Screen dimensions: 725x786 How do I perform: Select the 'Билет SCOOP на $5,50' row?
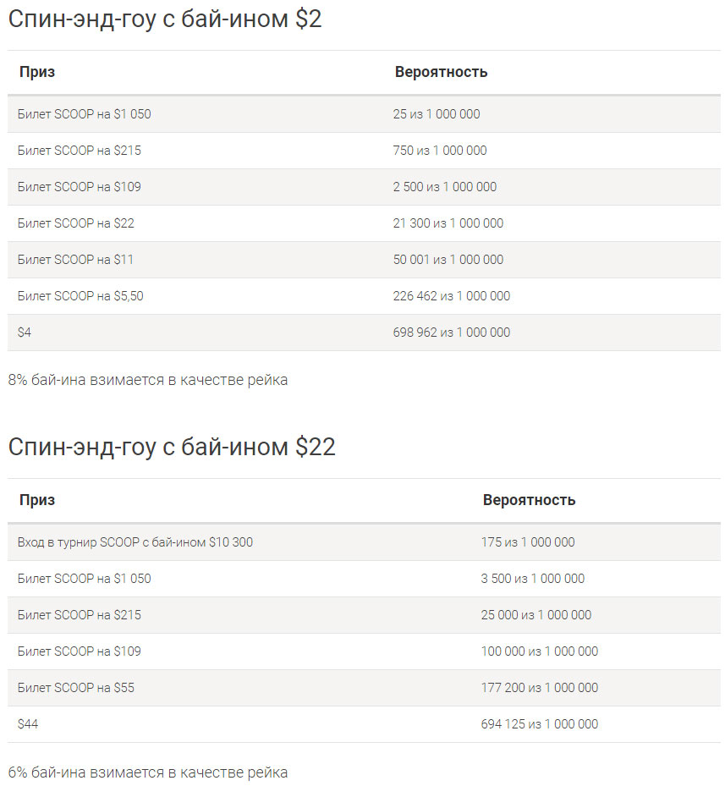(x=364, y=296)
